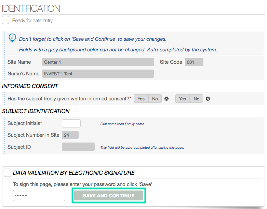Click the Ready for data entry status box
Image resolution: width=267 pixels, height=209 pixels.
(5, 20)
